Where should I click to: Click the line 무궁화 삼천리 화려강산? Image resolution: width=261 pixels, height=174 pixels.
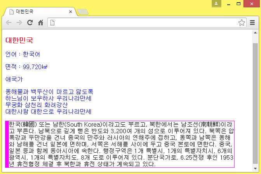click(x=37, y=105)
